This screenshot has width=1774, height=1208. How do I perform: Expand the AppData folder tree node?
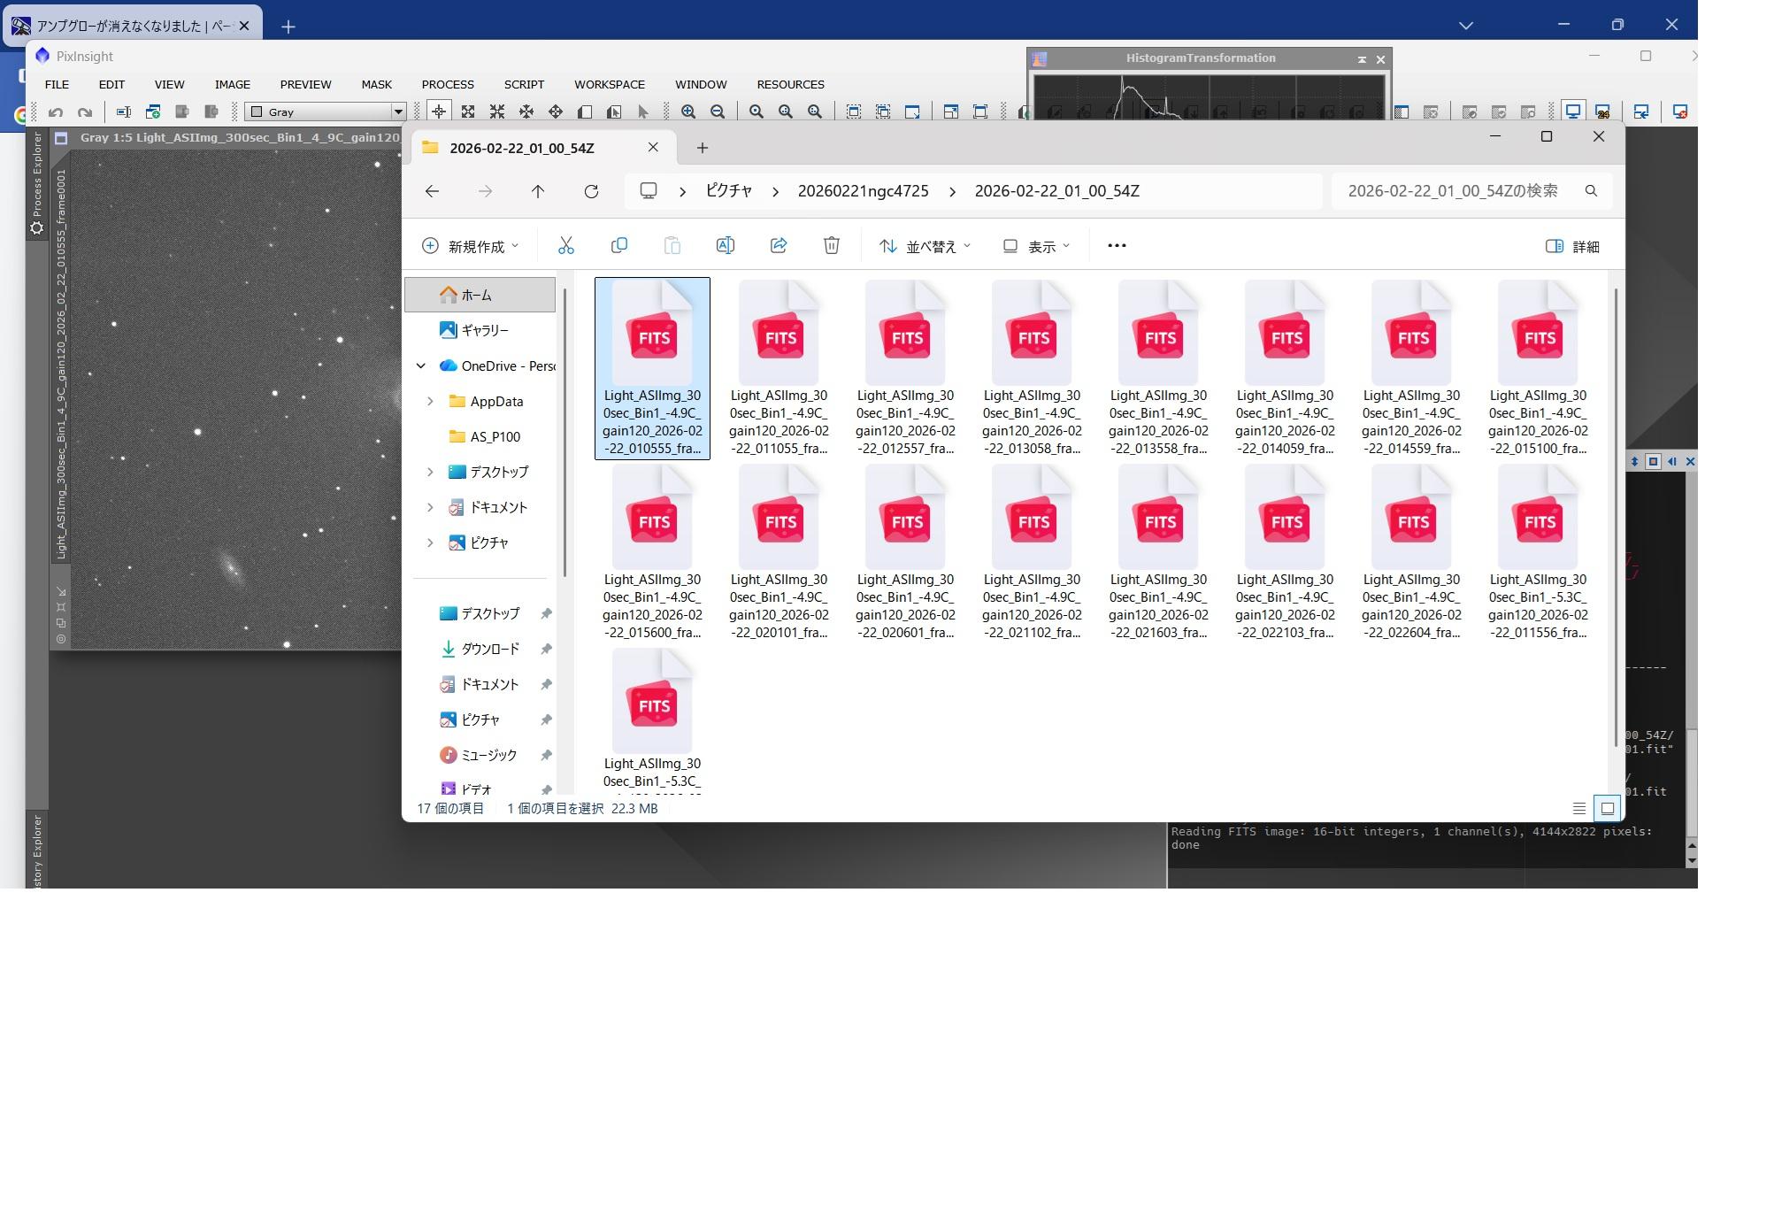pos(430,401)
